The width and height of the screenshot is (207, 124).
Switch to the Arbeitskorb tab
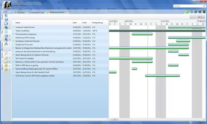click(x=36, y=13)
